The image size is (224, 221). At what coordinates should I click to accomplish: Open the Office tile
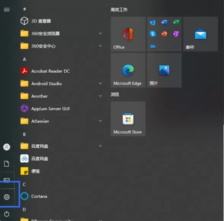click(x=128, y=34)
